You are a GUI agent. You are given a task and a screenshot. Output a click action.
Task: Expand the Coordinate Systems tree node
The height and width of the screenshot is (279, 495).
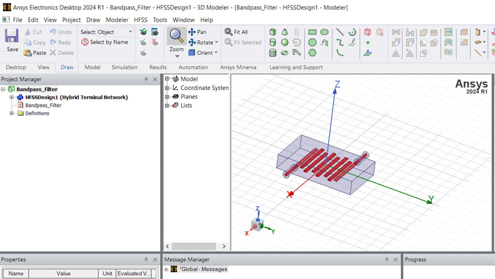167,88
